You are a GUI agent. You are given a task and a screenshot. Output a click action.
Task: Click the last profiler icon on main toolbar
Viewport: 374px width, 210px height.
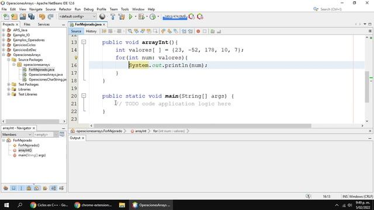(x=200, y=17)
